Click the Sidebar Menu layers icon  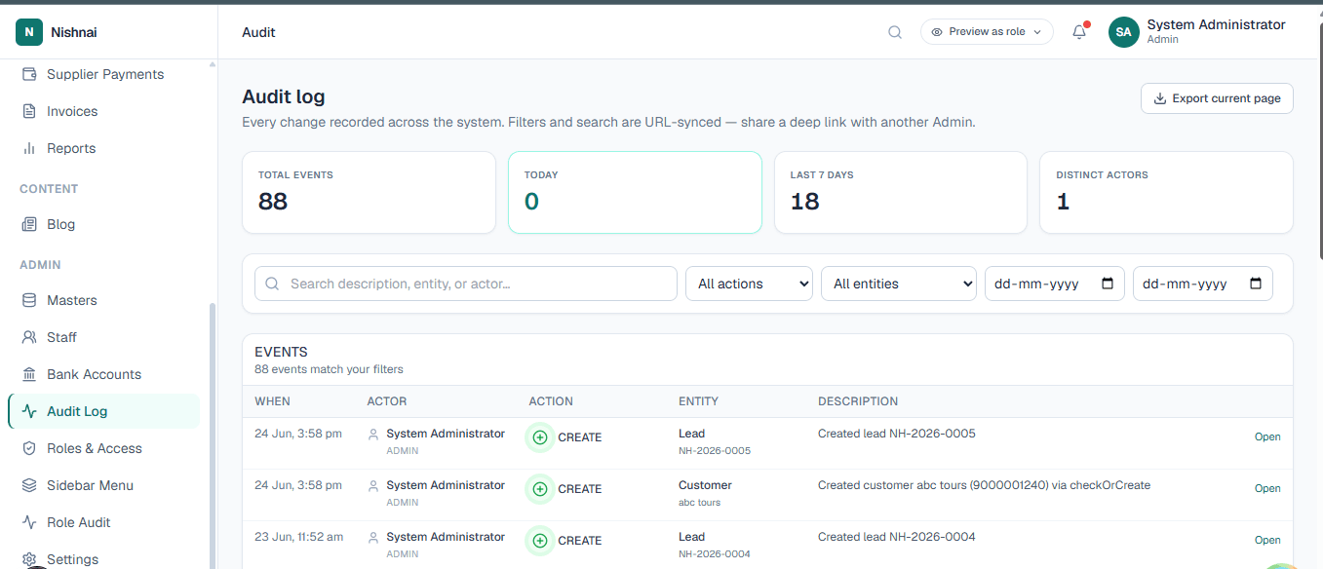click(x=29, y=485)
